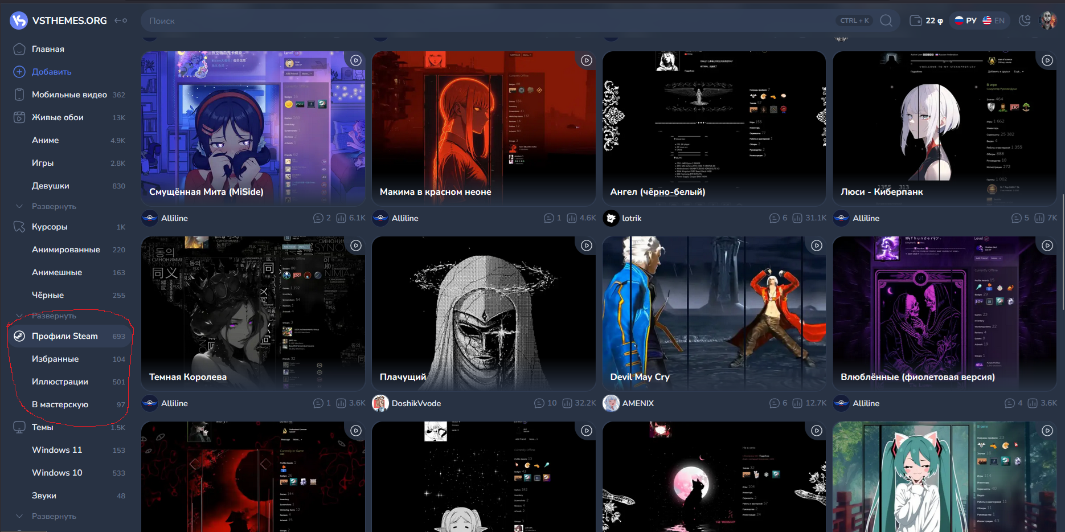Viewport: 1065px width, 532px height.
Task: Click comments icon on Плачущий card
Action: pyautogui.click(x=539, y=403)
